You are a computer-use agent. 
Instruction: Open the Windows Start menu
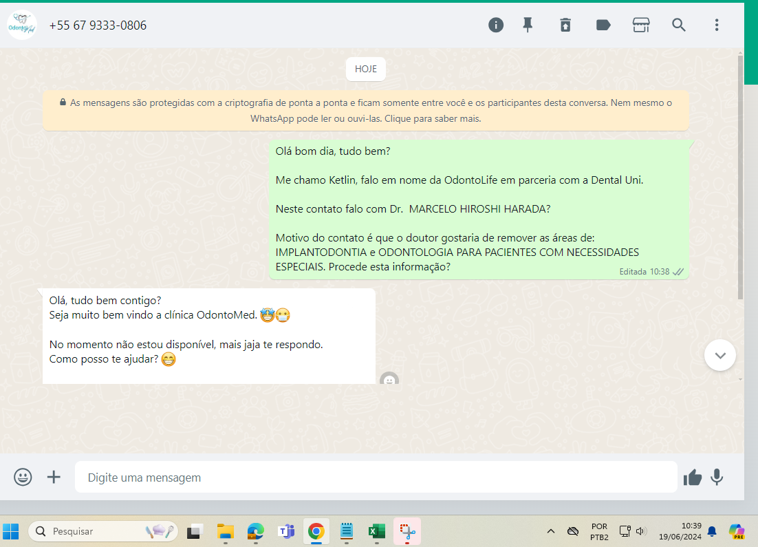pos(10,531)
